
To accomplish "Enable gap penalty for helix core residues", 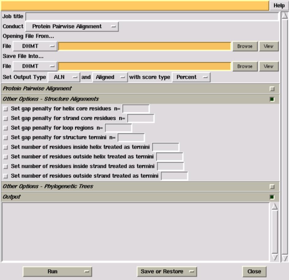I will [x=5, y=109].
